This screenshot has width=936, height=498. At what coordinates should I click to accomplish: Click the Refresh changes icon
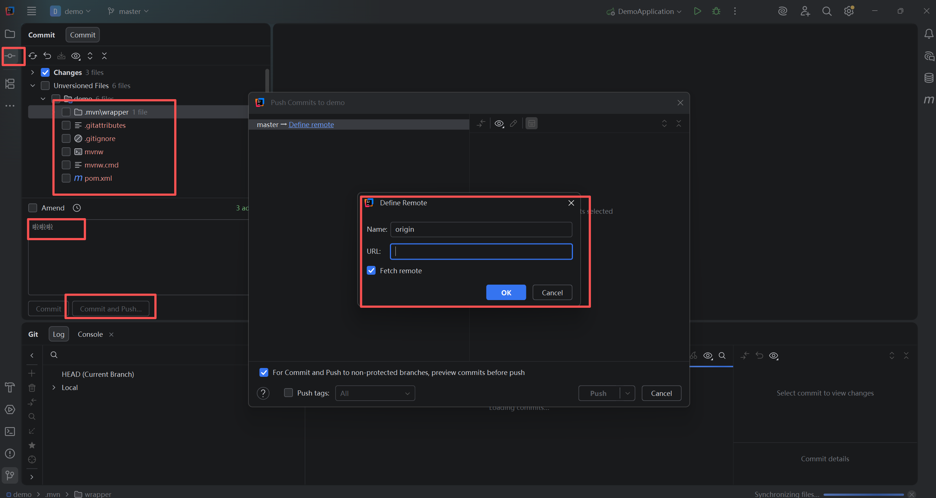[33, 56]
